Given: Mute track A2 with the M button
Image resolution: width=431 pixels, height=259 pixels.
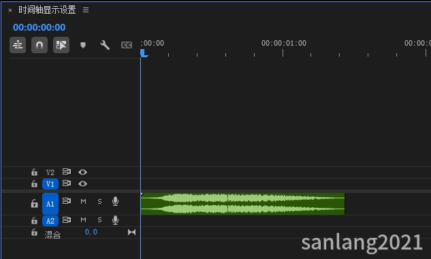Looking at the screenshot, I should [83, 220].
